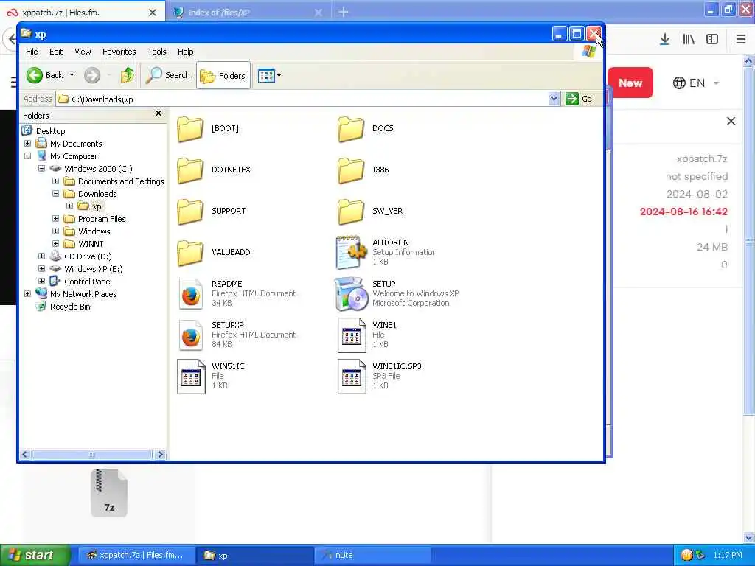This screenshot has height=566, width=755.
Task: Open browser downloads arrow icon
Action: click(x=664, y=40)
